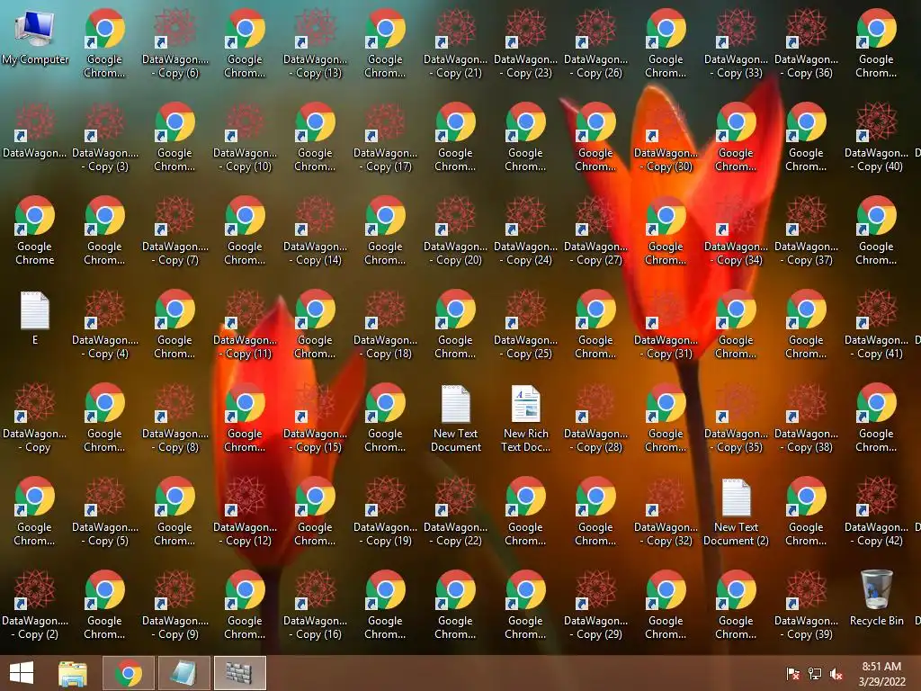Select DataWagon - Copy (9) shortcut
Viewport: 921px width, 691px height.
[x=175, y=605]
